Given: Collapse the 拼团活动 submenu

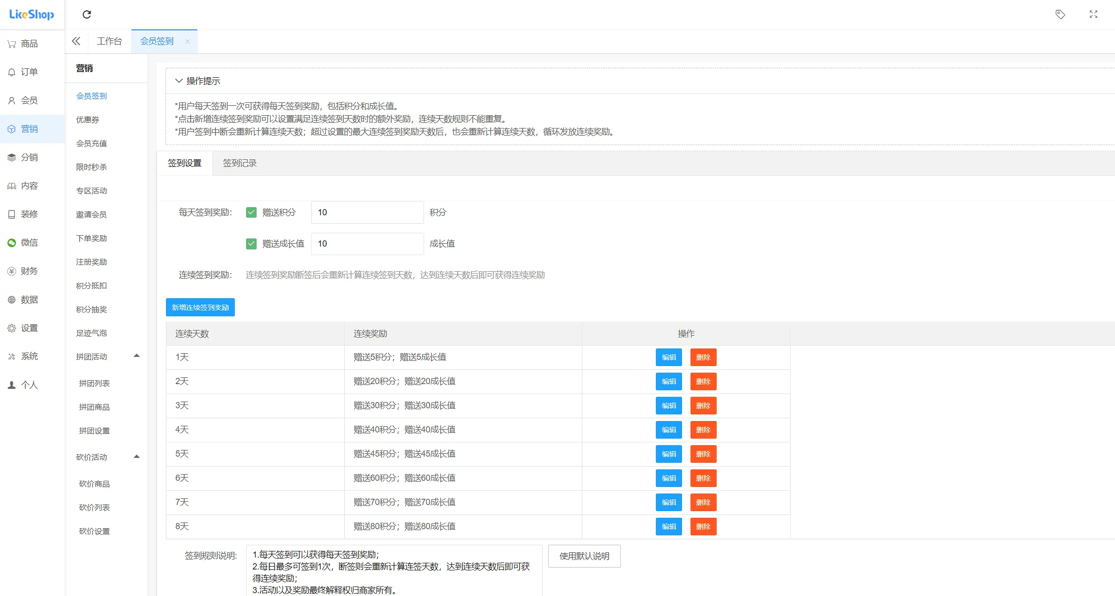Looking at the screenshot, I should [137, 356].
